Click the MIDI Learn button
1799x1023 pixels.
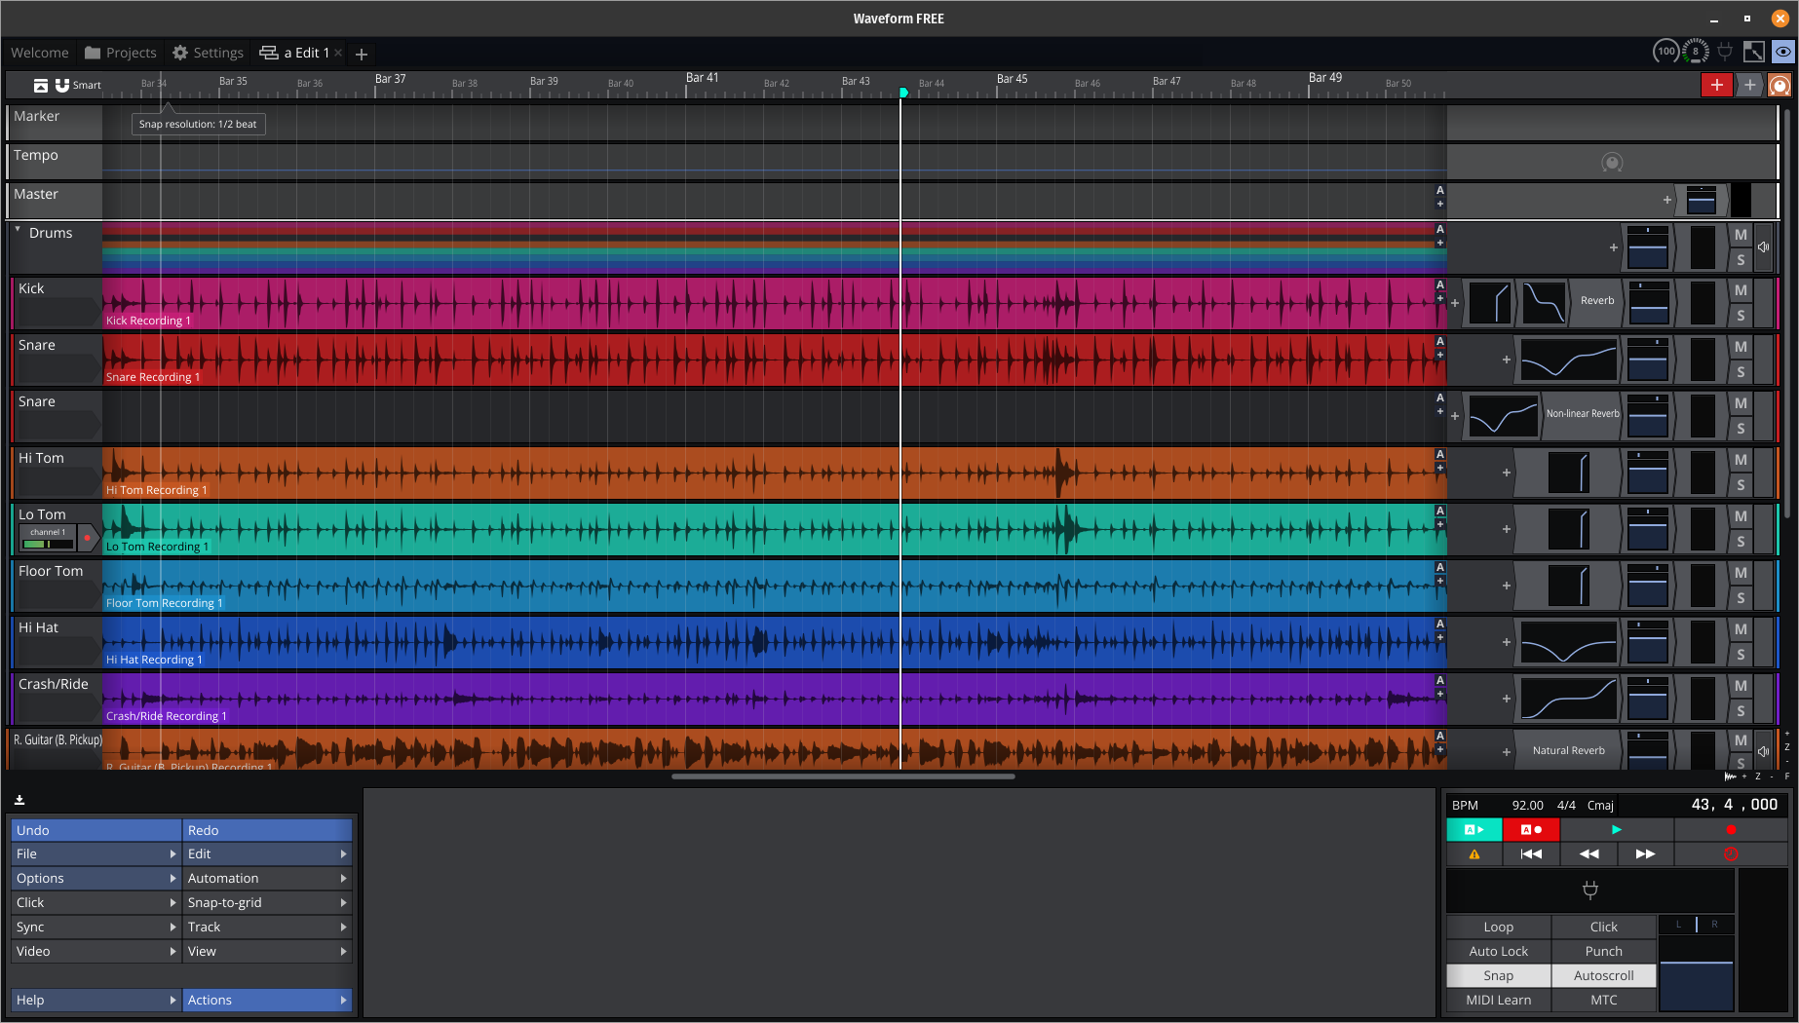pyautogui.click(x=1498, y=1000)
